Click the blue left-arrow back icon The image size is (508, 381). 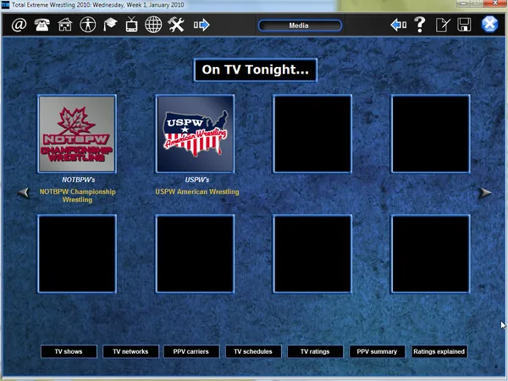point(399,25)
